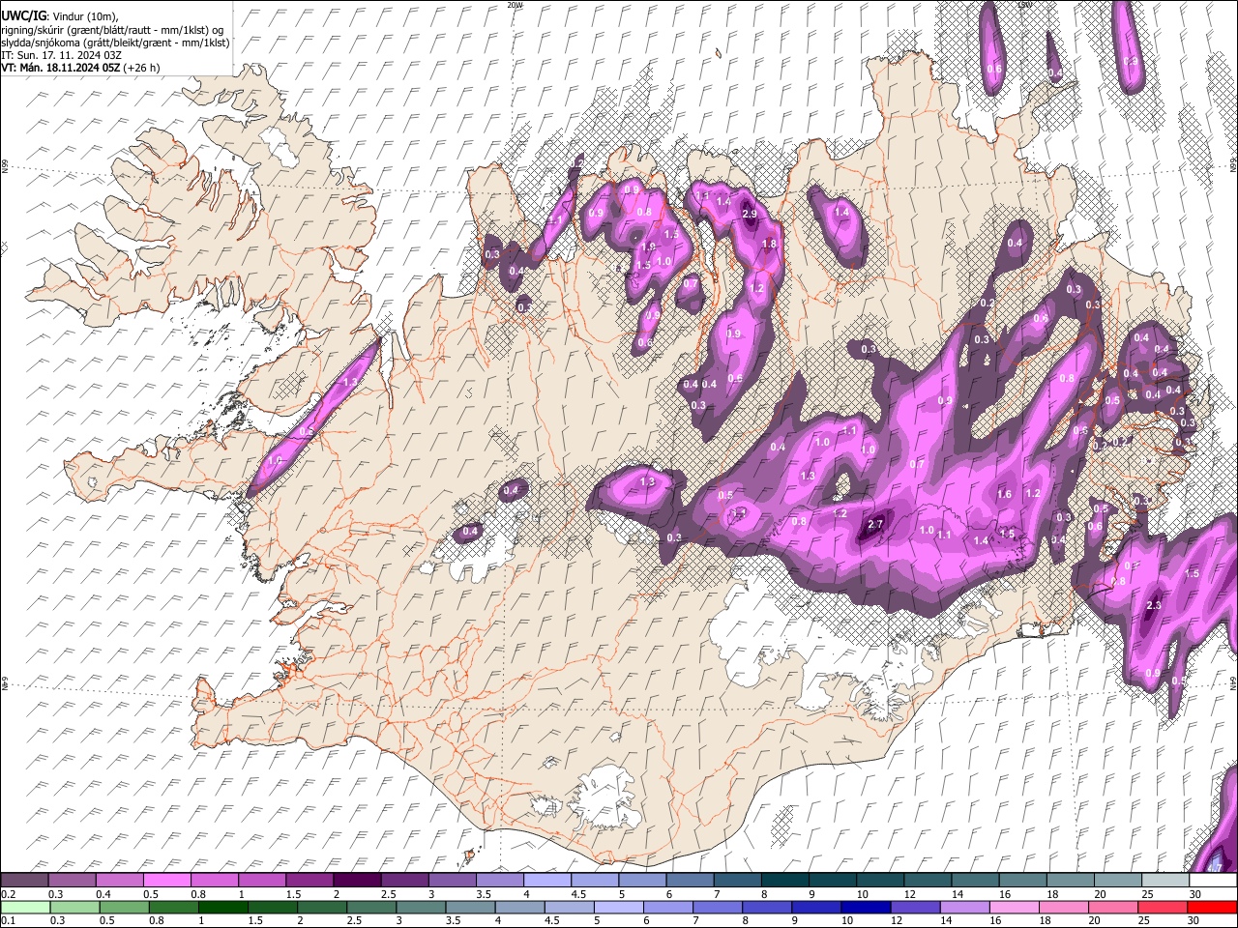Pick the dark green rain-scale swatch between 1 and 1.5
Screen dimensions: 1238x928
point(224,907)
